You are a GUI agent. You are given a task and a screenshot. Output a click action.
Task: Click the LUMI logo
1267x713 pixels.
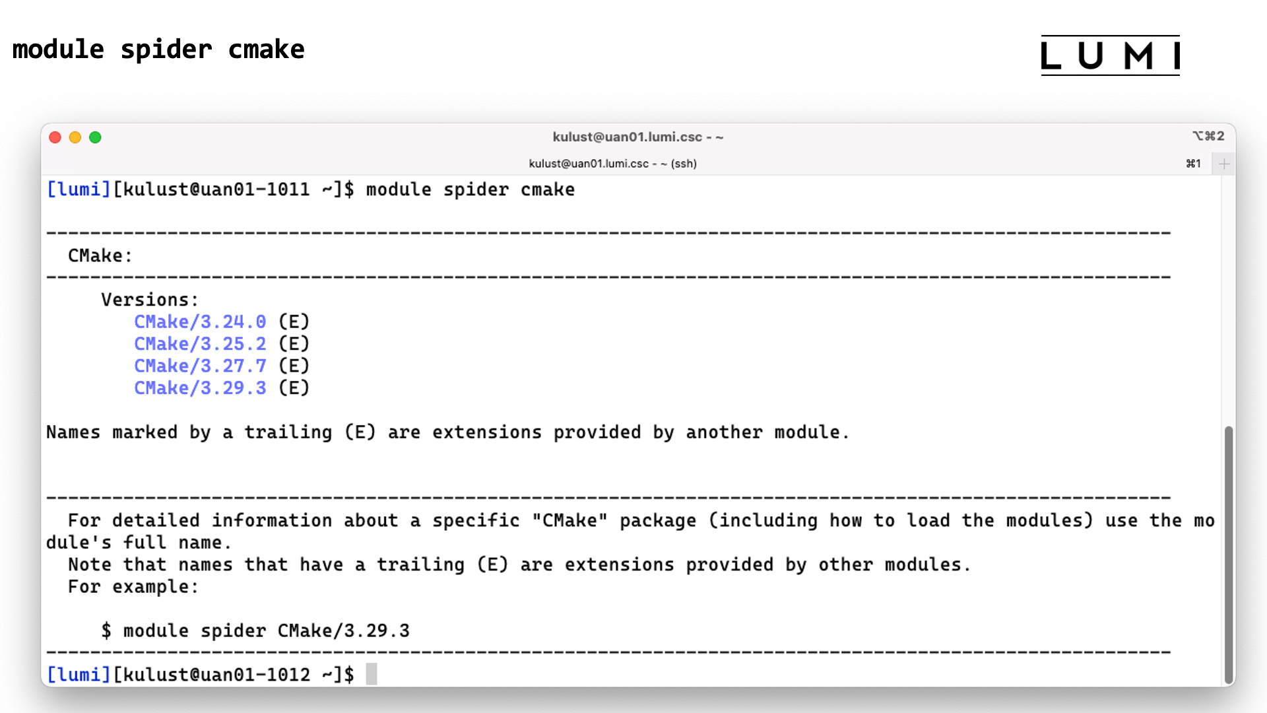pos(1110,55)
